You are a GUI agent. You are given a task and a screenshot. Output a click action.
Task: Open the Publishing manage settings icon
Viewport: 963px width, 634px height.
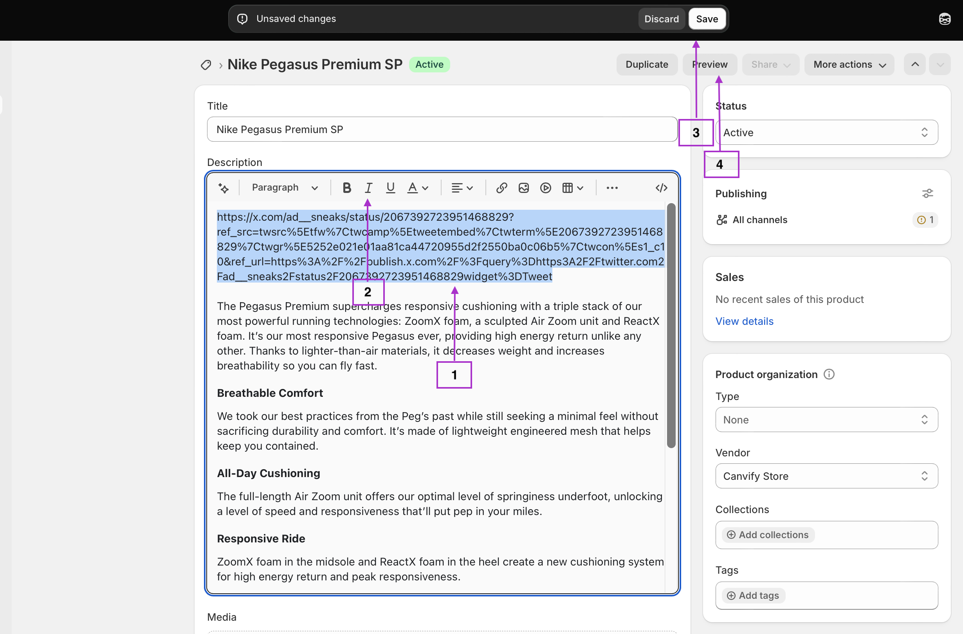pos(927,193)
